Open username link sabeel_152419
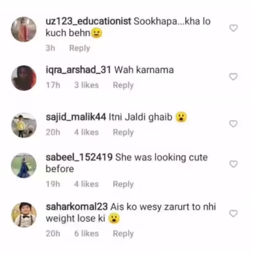253x253 pixels. [79, 157]
